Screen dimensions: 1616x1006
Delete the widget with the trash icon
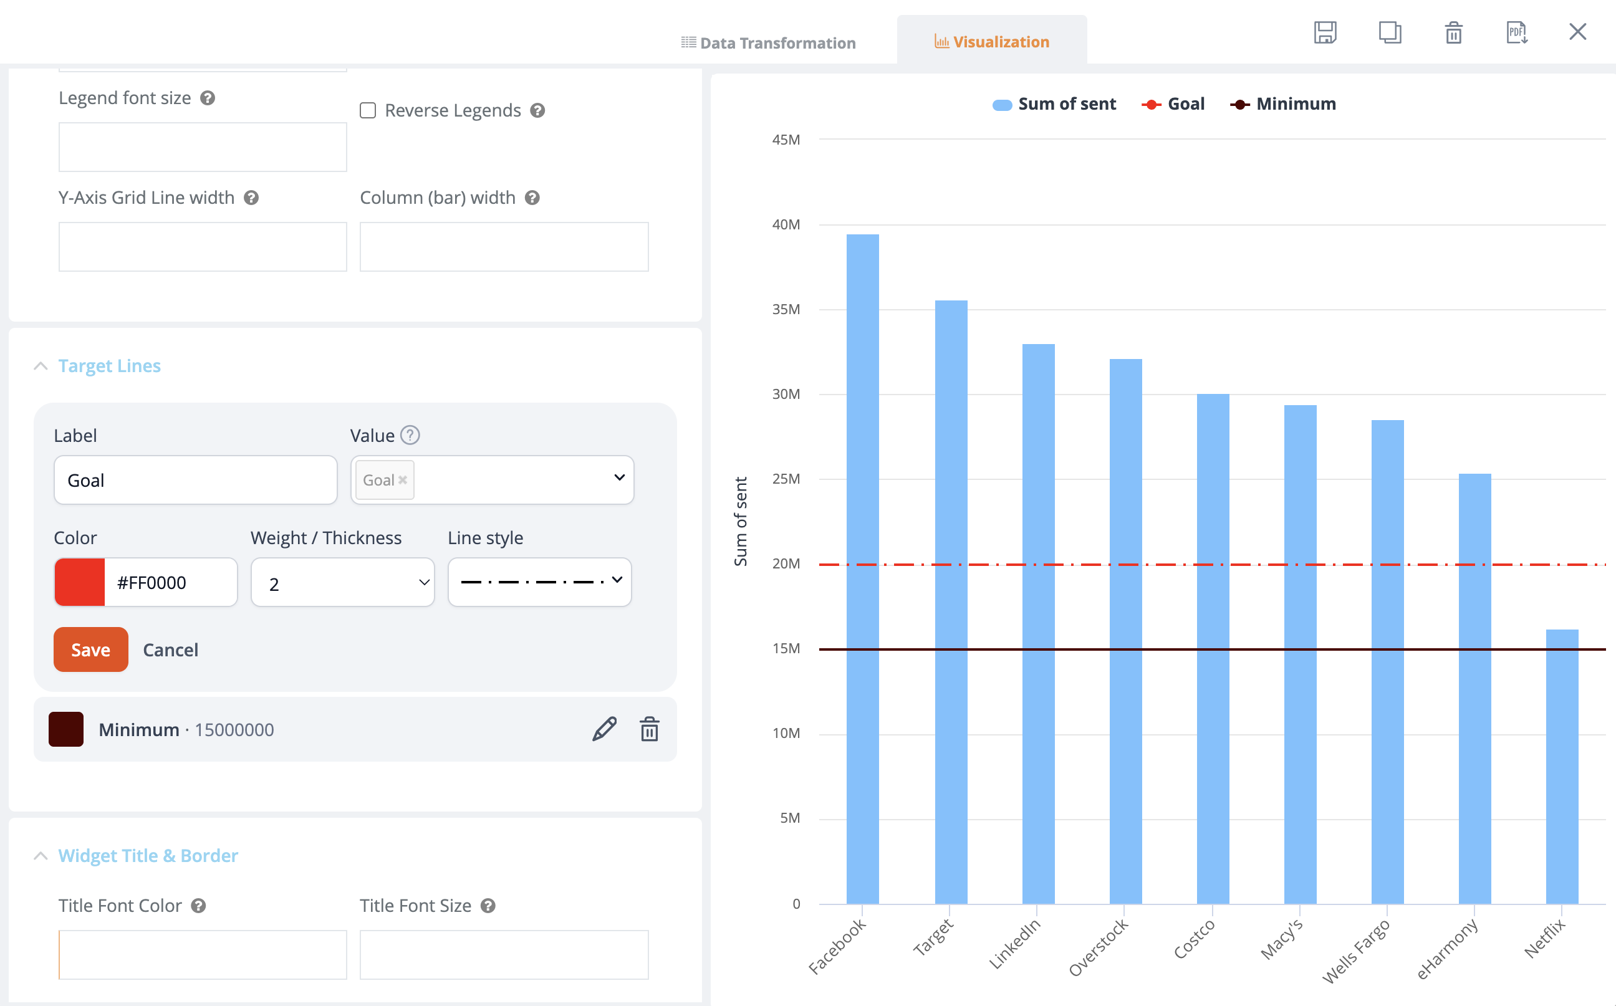point(1454,32)
